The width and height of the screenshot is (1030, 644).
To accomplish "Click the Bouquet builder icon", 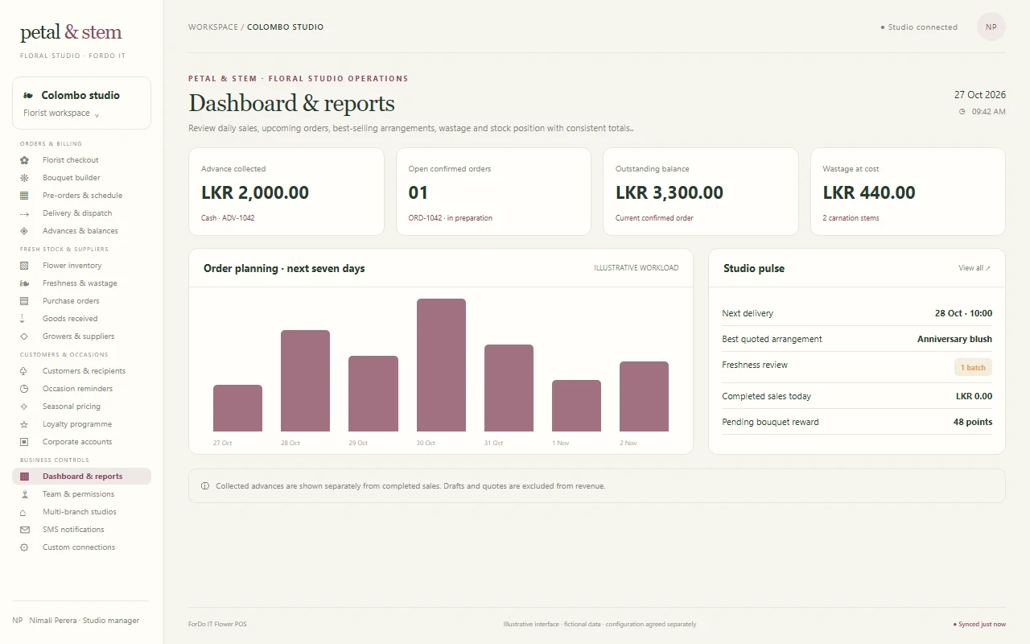I will 24,178.
